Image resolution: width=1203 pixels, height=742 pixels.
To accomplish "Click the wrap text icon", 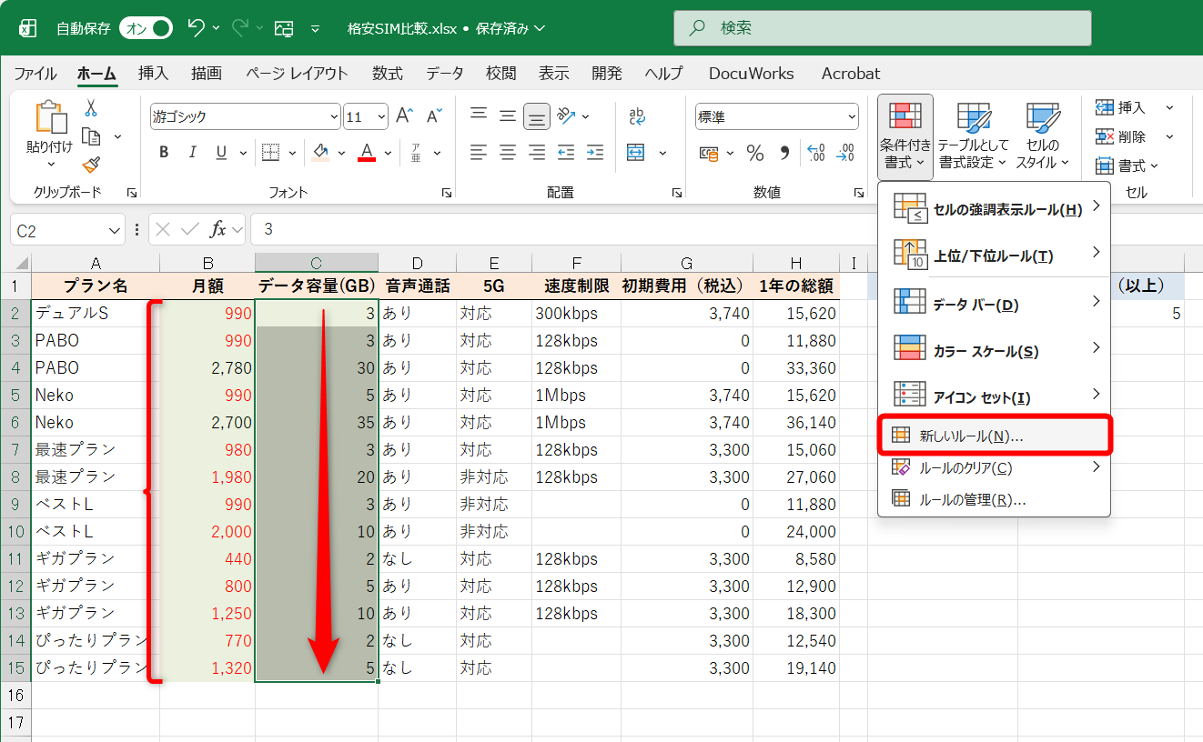I will tap(637, 116).
